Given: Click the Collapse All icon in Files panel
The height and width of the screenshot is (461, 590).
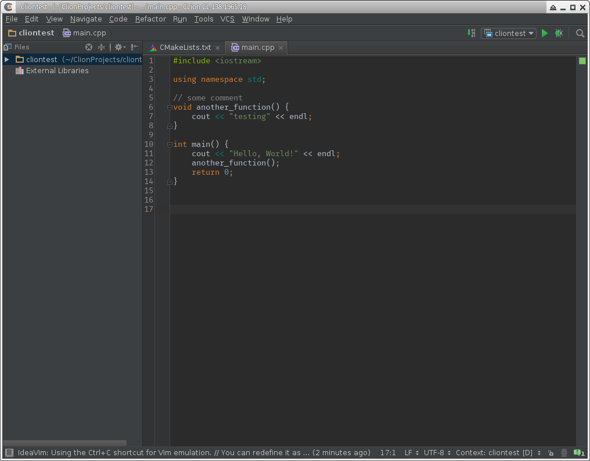Looking at the screenshot, I should 101,47.
